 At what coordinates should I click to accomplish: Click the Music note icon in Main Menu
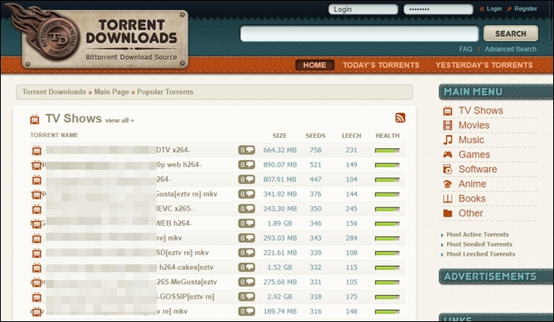(448, 140)
